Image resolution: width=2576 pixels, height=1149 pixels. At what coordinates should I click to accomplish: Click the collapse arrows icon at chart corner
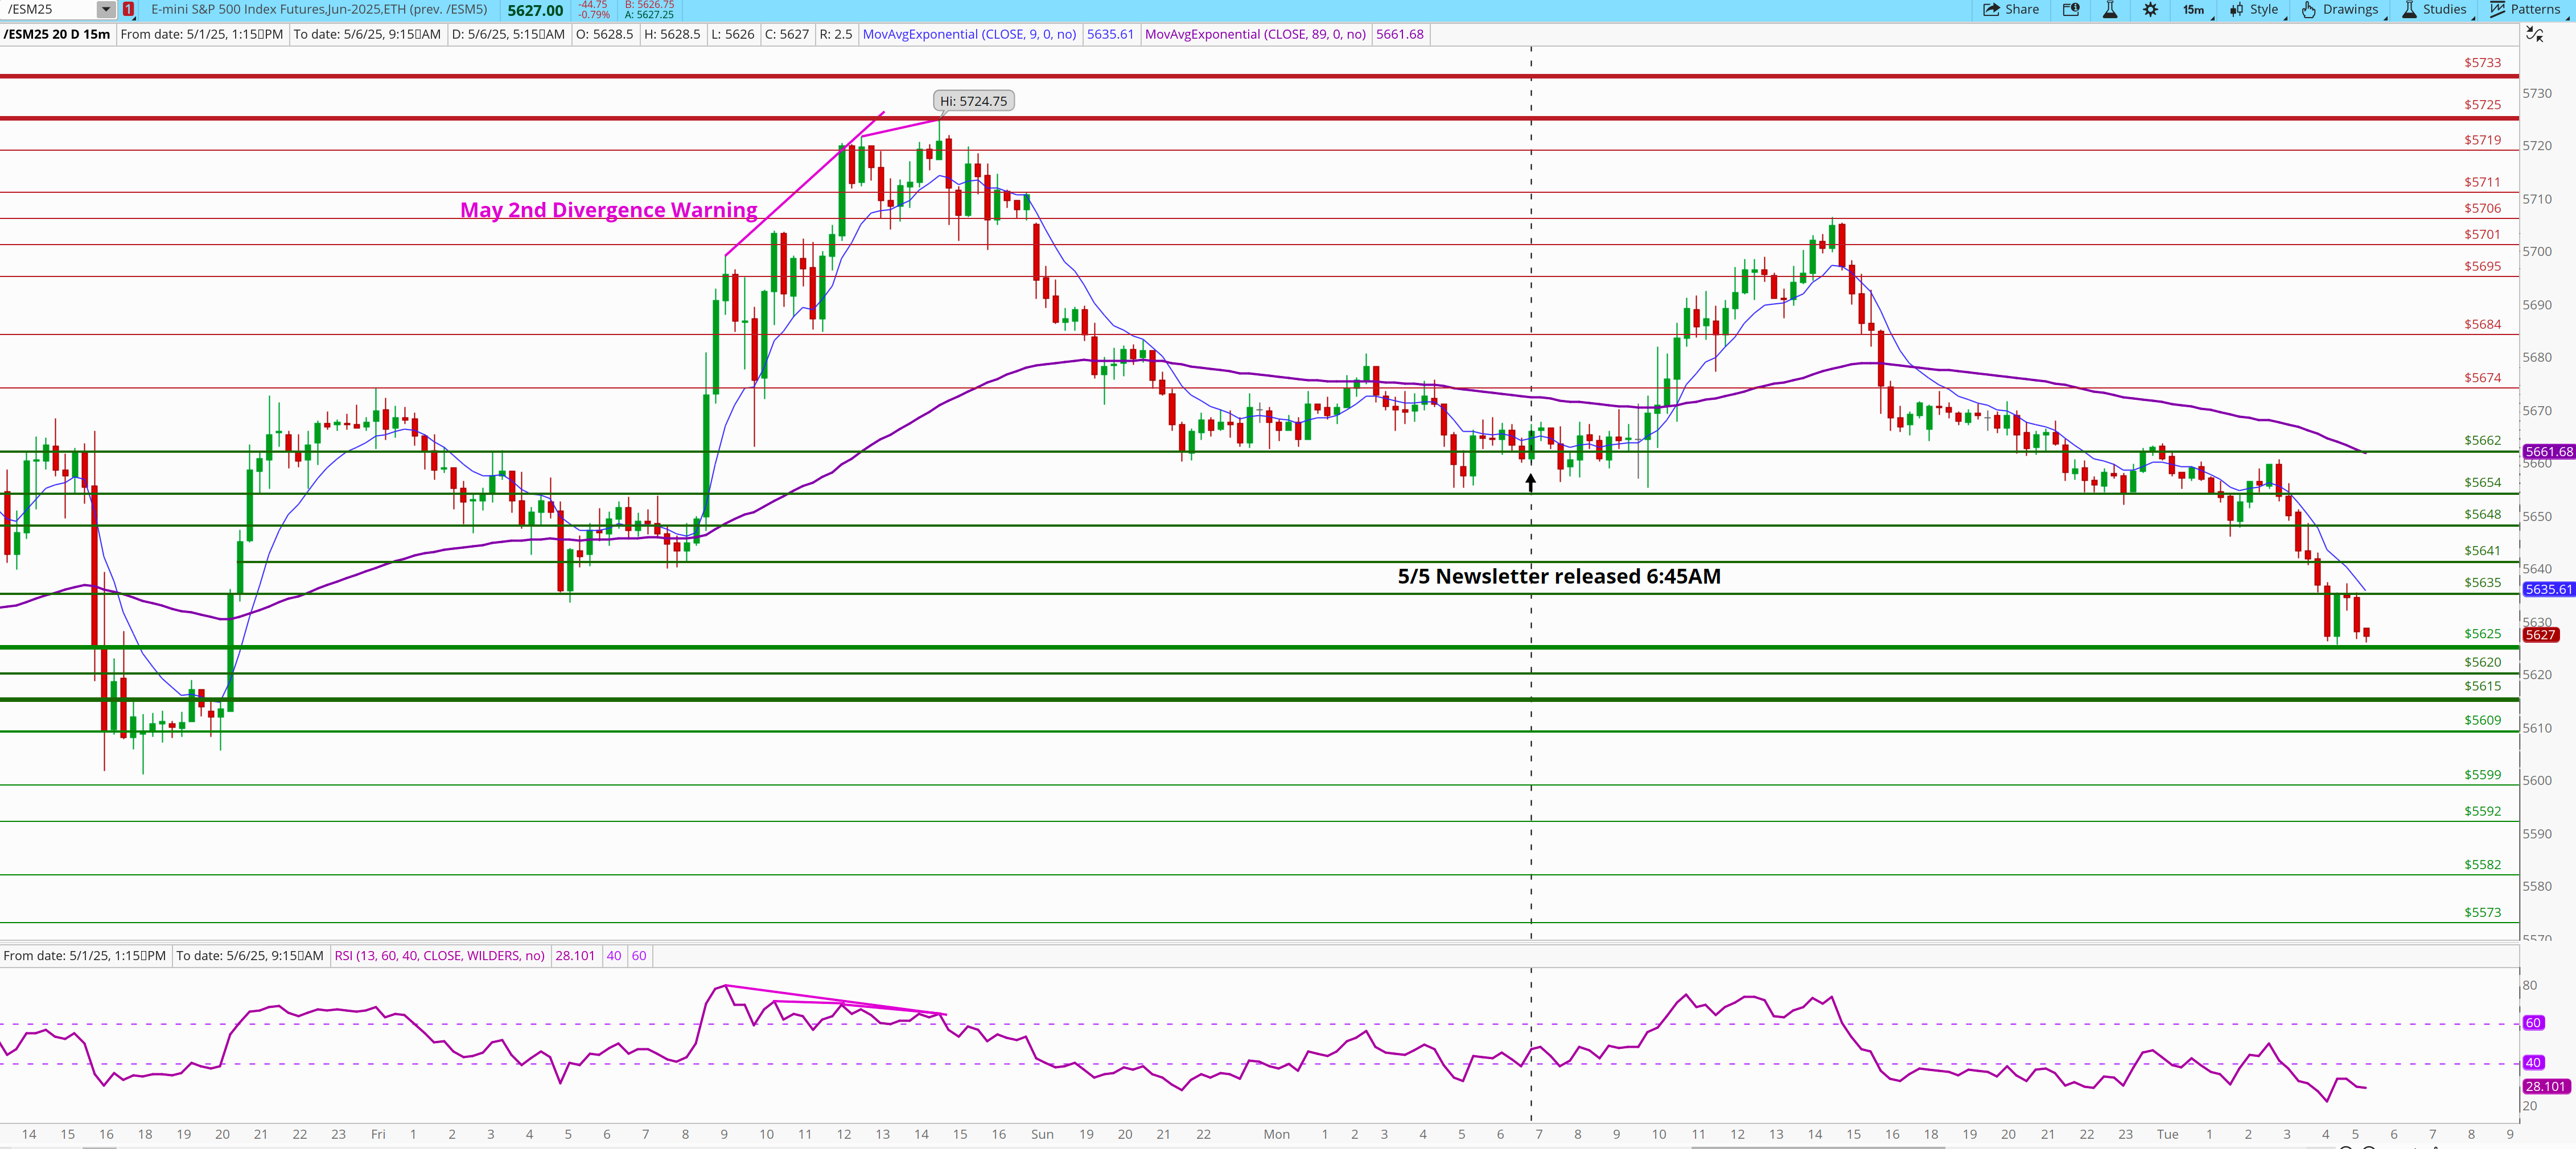(x=2535, y=34)
